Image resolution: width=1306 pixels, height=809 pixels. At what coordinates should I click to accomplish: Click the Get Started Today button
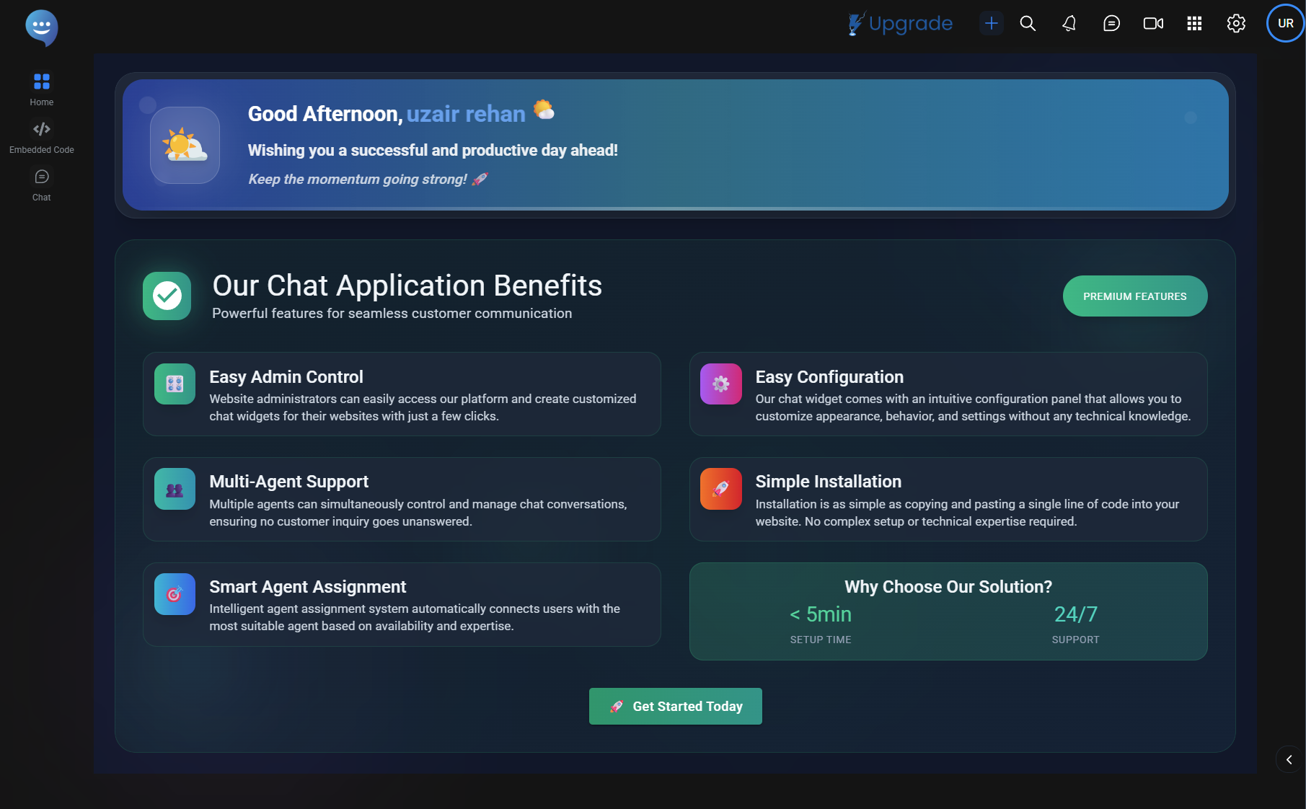coord(675,707)
